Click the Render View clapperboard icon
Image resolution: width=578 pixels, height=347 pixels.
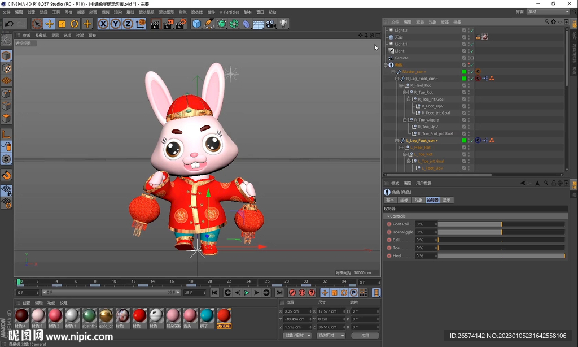[x=155, y=24]
